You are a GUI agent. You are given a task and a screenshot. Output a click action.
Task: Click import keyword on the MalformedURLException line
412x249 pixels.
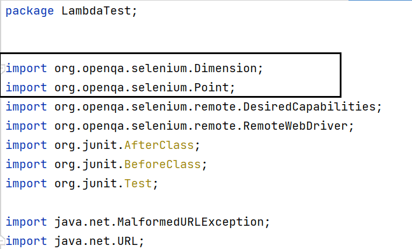click(x=27, y=222)
